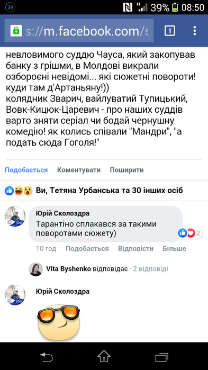Viewport: 208px width, 370px height.
Task: Tap the m.facebook.com address bar
Action: tap(79, 31)
